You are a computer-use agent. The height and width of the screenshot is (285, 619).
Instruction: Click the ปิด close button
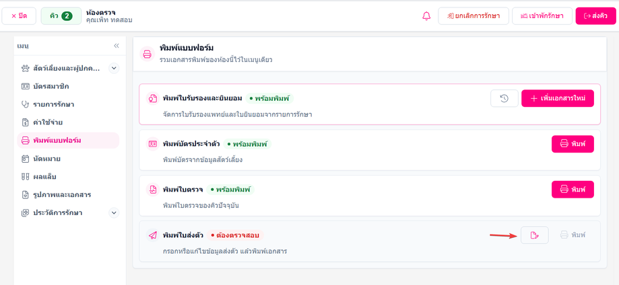click(x=19, y=16)
